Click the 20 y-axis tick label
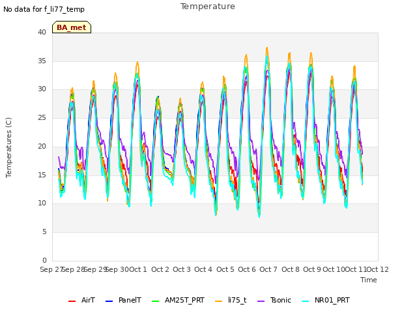Viewport: 417px width, 313px height. point(42,146)
